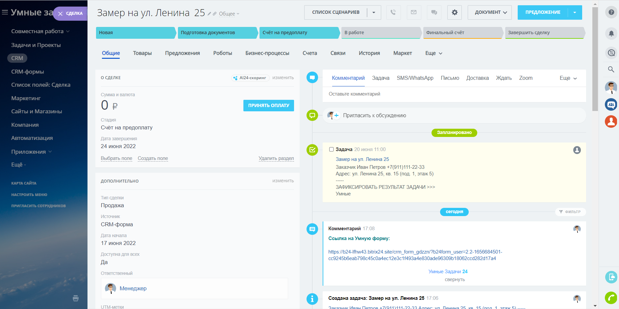Click the phone call icon in header
Screen dimensions: 619x309
[x=393, y=12]
